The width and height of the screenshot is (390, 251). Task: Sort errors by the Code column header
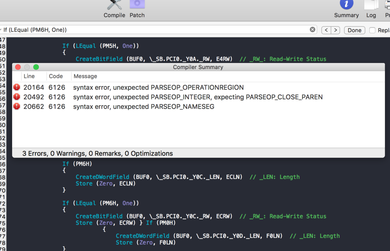[56, 76]
